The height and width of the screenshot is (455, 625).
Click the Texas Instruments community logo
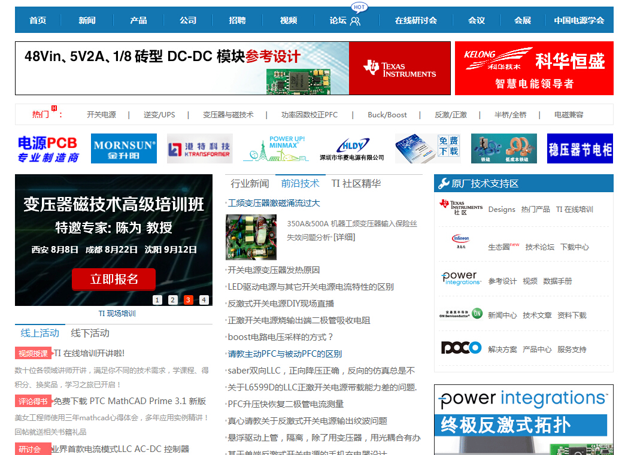tap(461, 207)
